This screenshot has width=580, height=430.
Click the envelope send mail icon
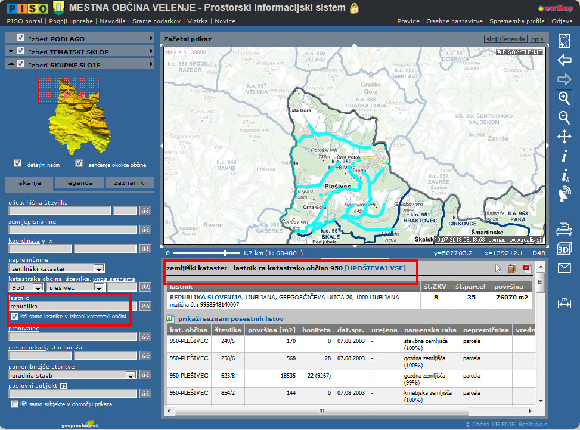[564, 268]
